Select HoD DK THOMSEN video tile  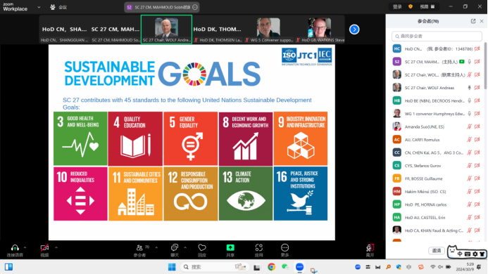pos(218,30)
